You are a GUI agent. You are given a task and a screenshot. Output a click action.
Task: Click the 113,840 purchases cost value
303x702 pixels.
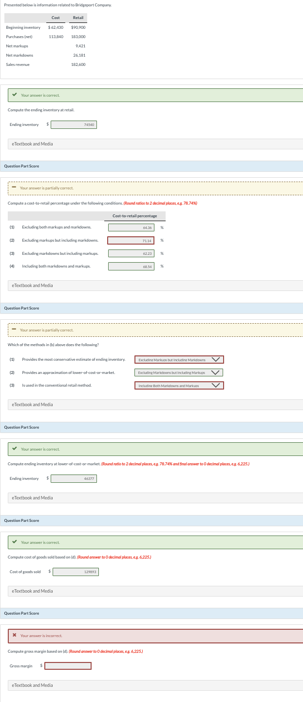point(56,37)
